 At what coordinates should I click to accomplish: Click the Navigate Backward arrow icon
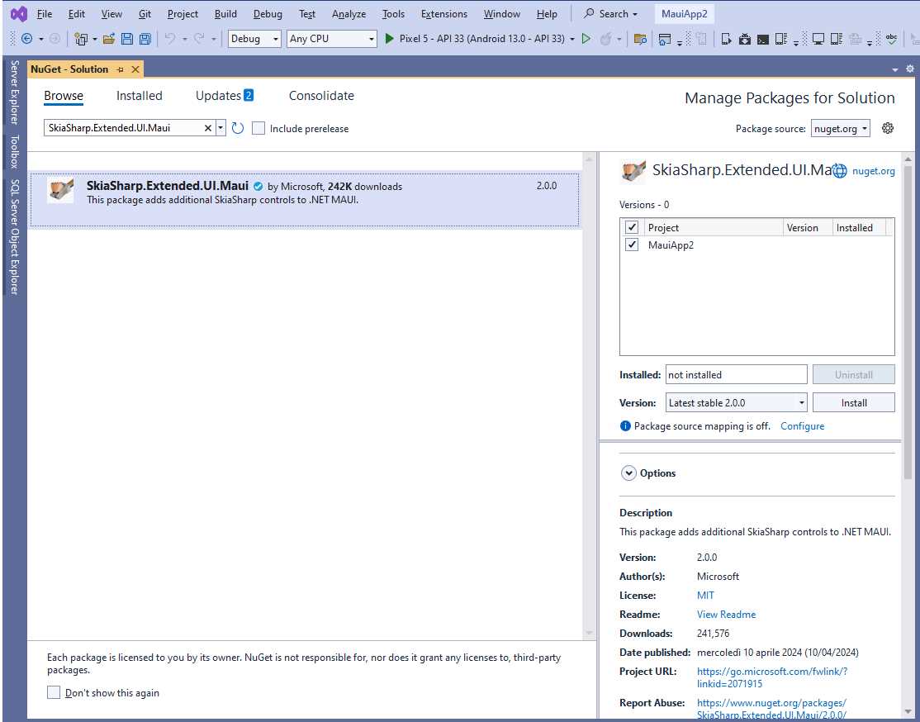pyautogui.click(x=26, y=39)
